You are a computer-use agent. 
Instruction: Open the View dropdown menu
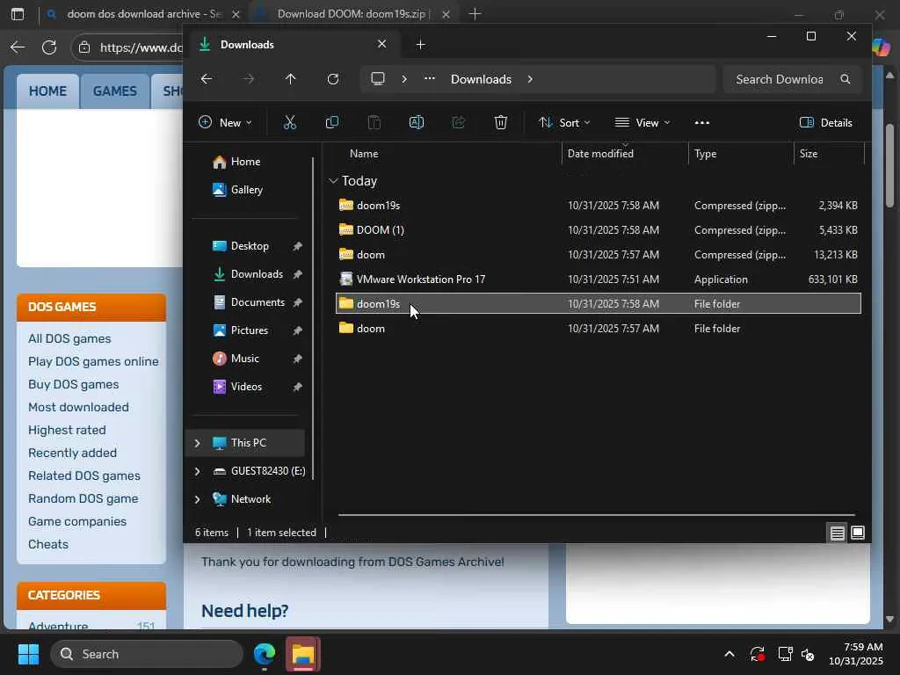[642, 122]
